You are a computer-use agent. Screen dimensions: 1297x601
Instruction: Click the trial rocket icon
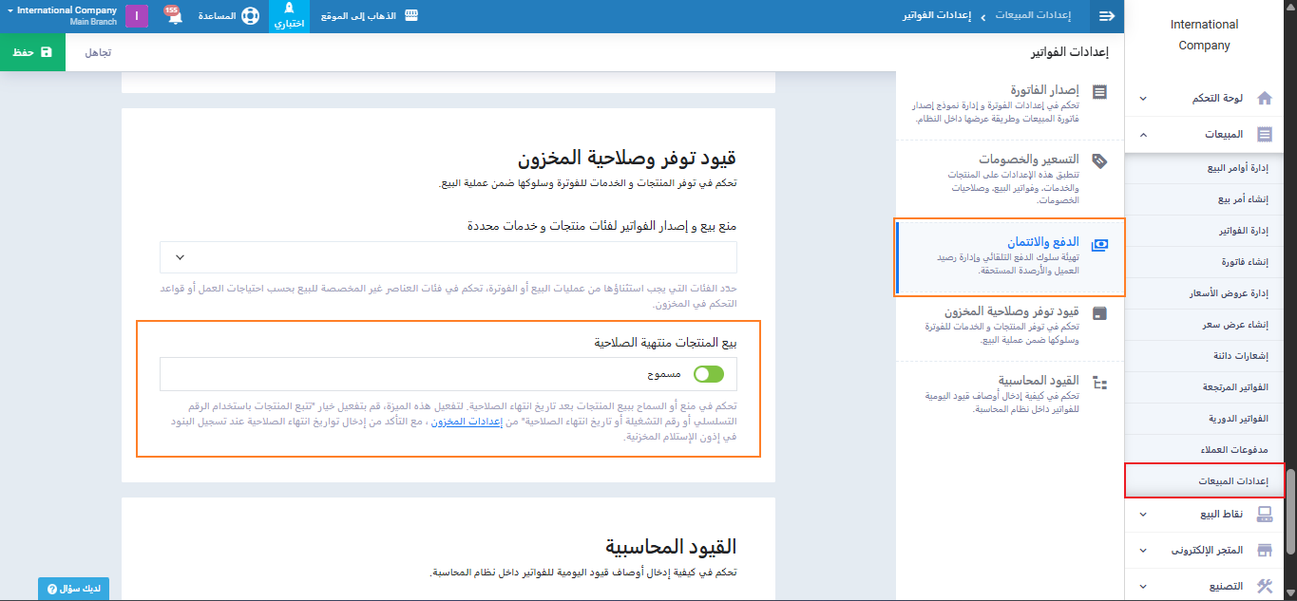point(289,9)
